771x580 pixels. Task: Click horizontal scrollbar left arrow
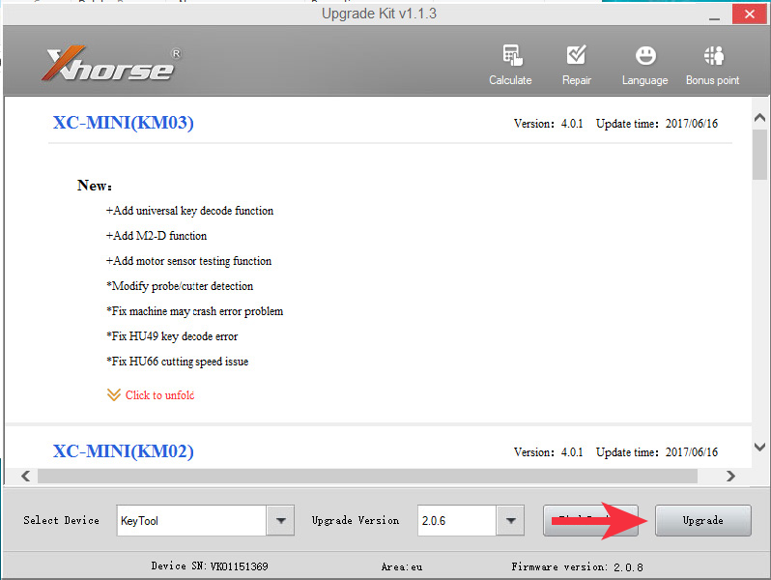click(26, 476)
